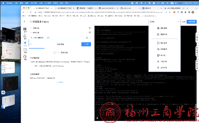Go back with the left chevron beside the Fabric title
Image resolution: width=199 pixels, height=123 pixels.
point(24,22)
